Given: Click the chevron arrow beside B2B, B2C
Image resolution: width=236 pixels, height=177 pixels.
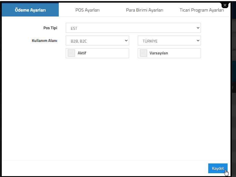Looking at the screenshot, I should [x=126, y=40].
